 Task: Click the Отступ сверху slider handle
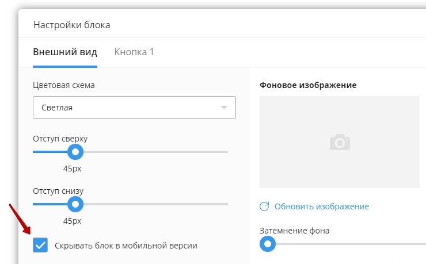[x=75, y=152]
